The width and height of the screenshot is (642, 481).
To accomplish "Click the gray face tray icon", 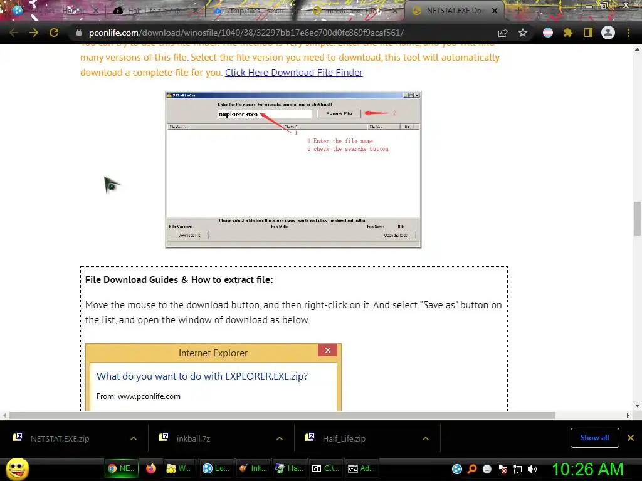I will pyautogui.click(x=487, y=469).
